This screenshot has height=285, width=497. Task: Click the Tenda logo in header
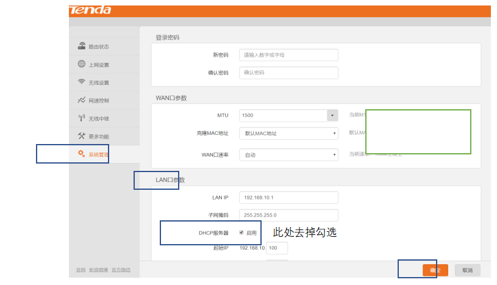click(x=90, y=10)
